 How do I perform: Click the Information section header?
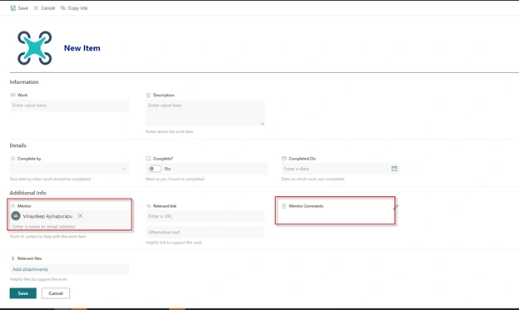click(24, 82)
